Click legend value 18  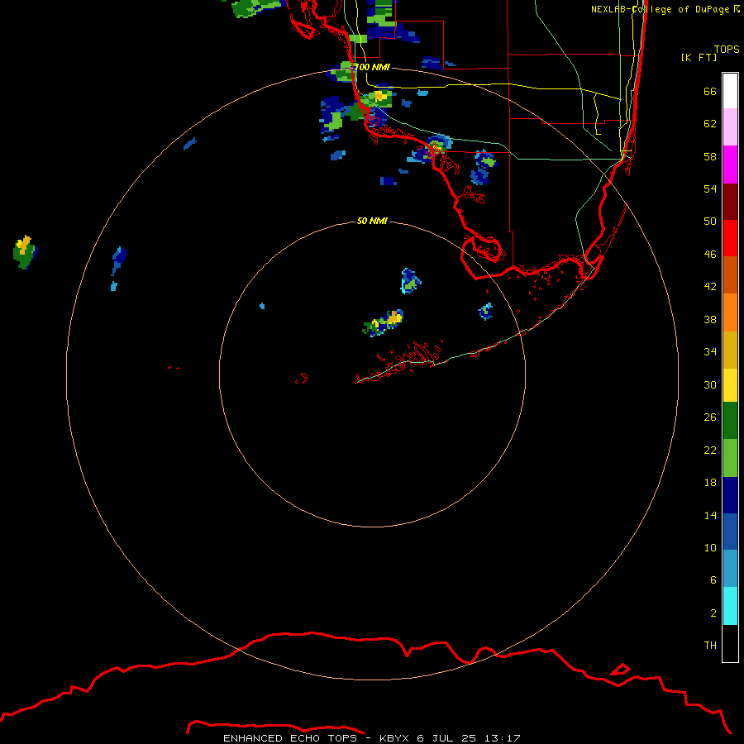(x=710, y=483)
